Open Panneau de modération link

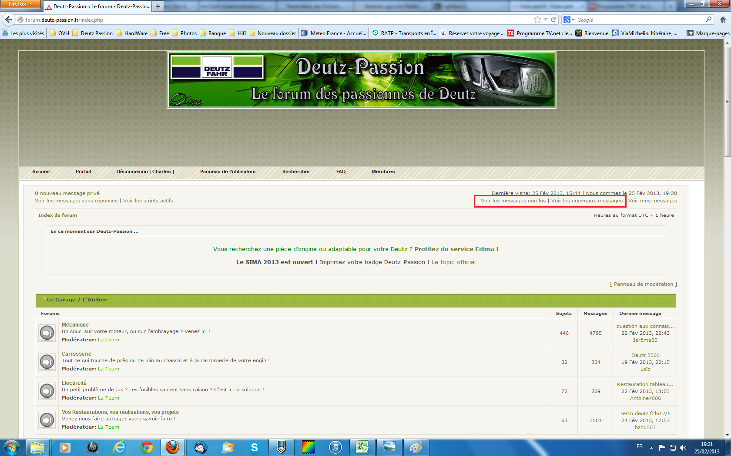(643, 284)
